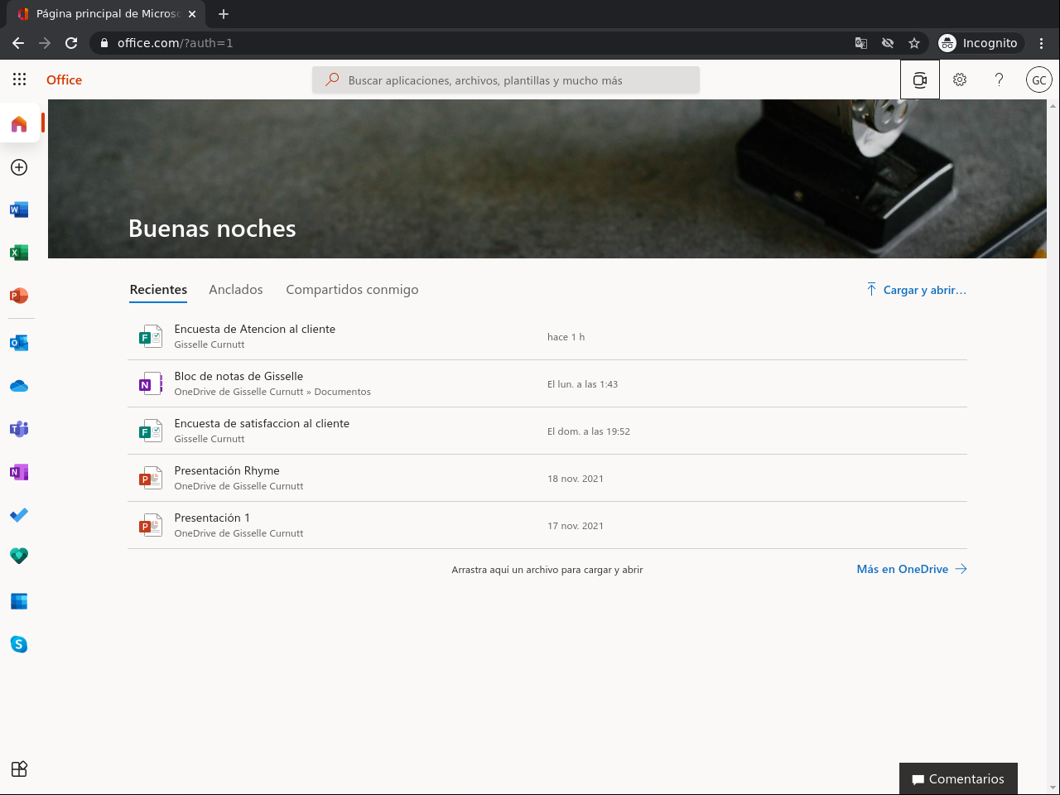This screenshot has height=795, width=1060.
Task: Show all apps icon at sidebar bottom
Action: point(19,768)
